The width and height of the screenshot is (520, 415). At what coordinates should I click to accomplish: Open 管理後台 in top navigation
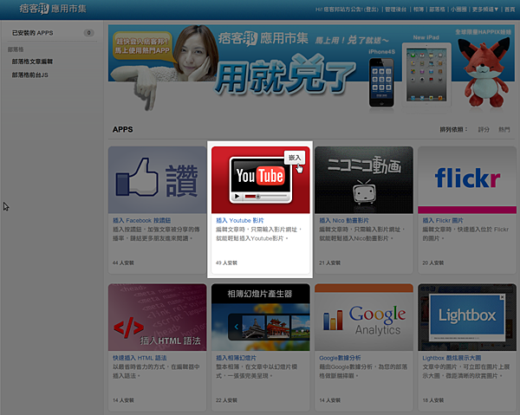[x=395, y=10]
